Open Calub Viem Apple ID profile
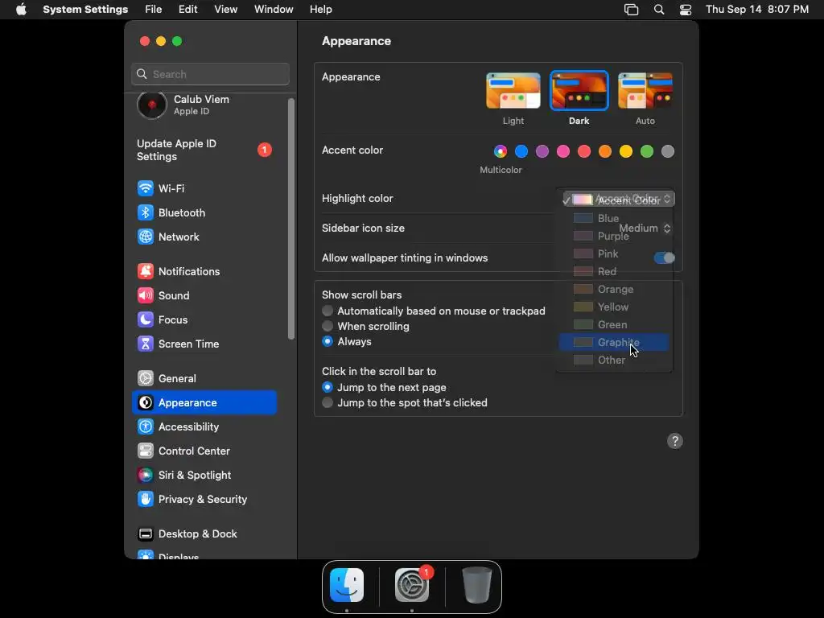This screenshot has width=824, height=618. 204,105
